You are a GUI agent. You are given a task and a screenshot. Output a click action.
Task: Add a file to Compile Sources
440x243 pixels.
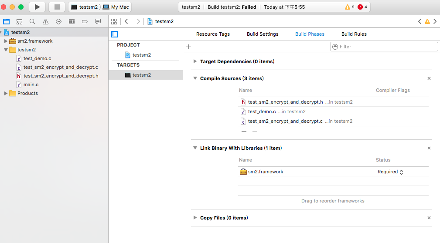click(244, 131)
